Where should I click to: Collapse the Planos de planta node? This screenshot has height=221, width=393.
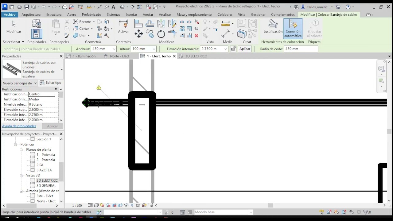pyautogui.click(x=21, y=150)
